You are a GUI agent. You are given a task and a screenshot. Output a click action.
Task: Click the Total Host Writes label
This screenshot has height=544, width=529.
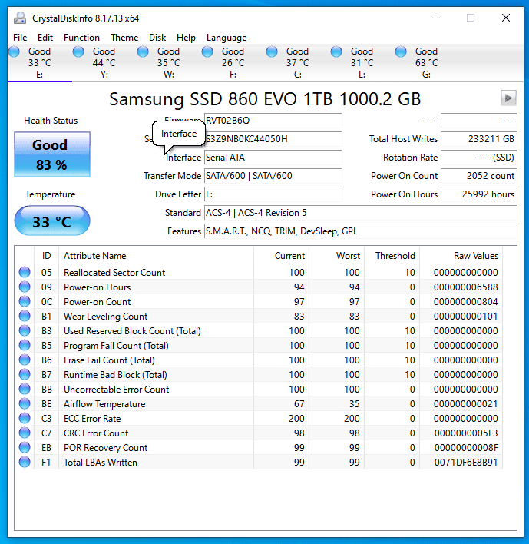pos(403,139)
